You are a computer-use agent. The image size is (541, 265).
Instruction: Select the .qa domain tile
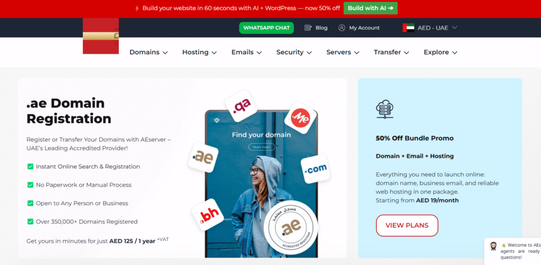pos(241,105)
